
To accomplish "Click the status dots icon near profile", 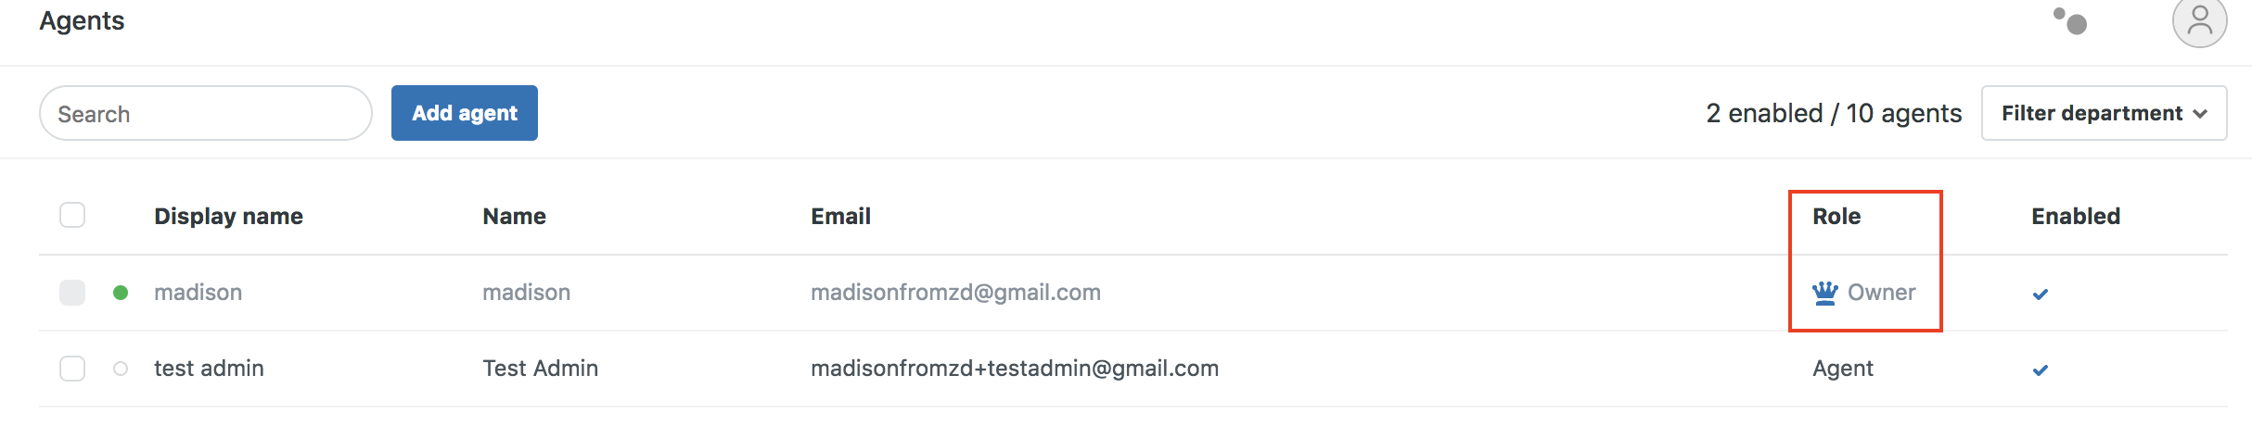I will pyautogui.click(x=2070, y=20).
